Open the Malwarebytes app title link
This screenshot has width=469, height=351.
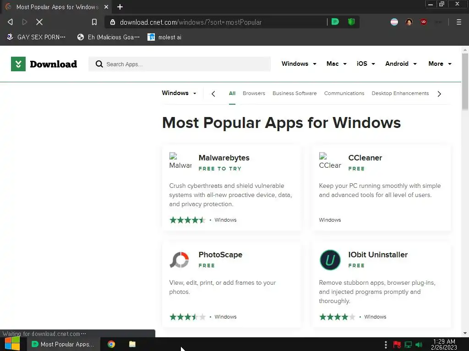(x=224, y=158)
